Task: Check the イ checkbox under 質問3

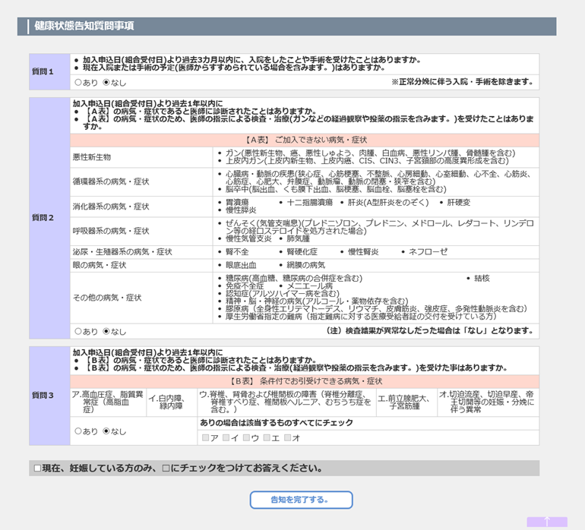Action: click(226, 437)
